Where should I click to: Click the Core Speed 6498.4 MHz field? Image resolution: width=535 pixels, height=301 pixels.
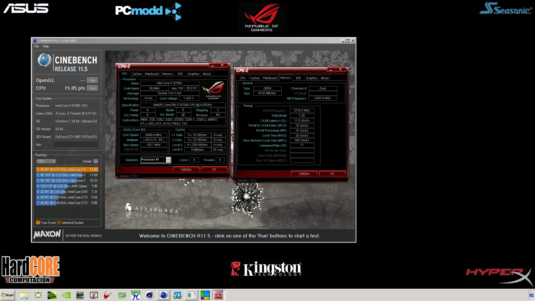tap(154, 135)
